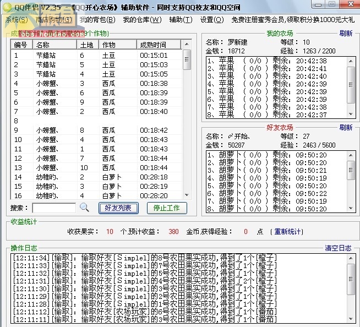
Task: Click 我的农场 list scroll-down arrow
Action: [351, 114]
